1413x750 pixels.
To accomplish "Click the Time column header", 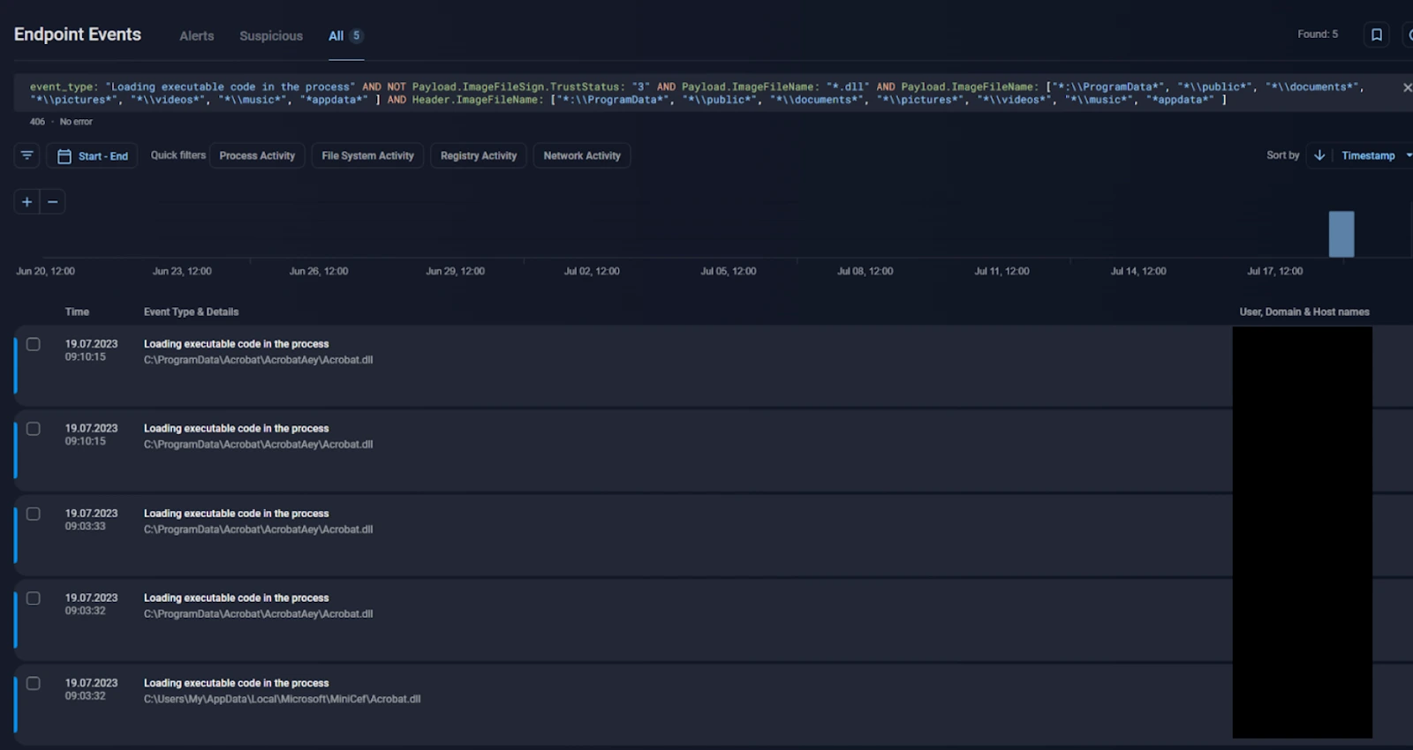I will tap(77, 311).
